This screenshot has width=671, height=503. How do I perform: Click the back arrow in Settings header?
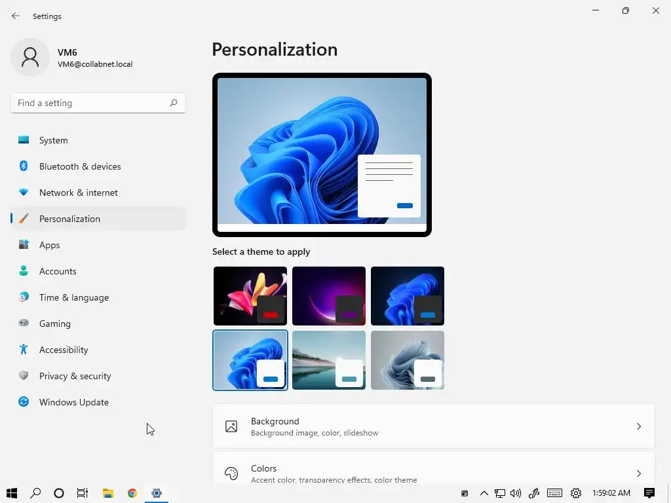tap(16, 16)
